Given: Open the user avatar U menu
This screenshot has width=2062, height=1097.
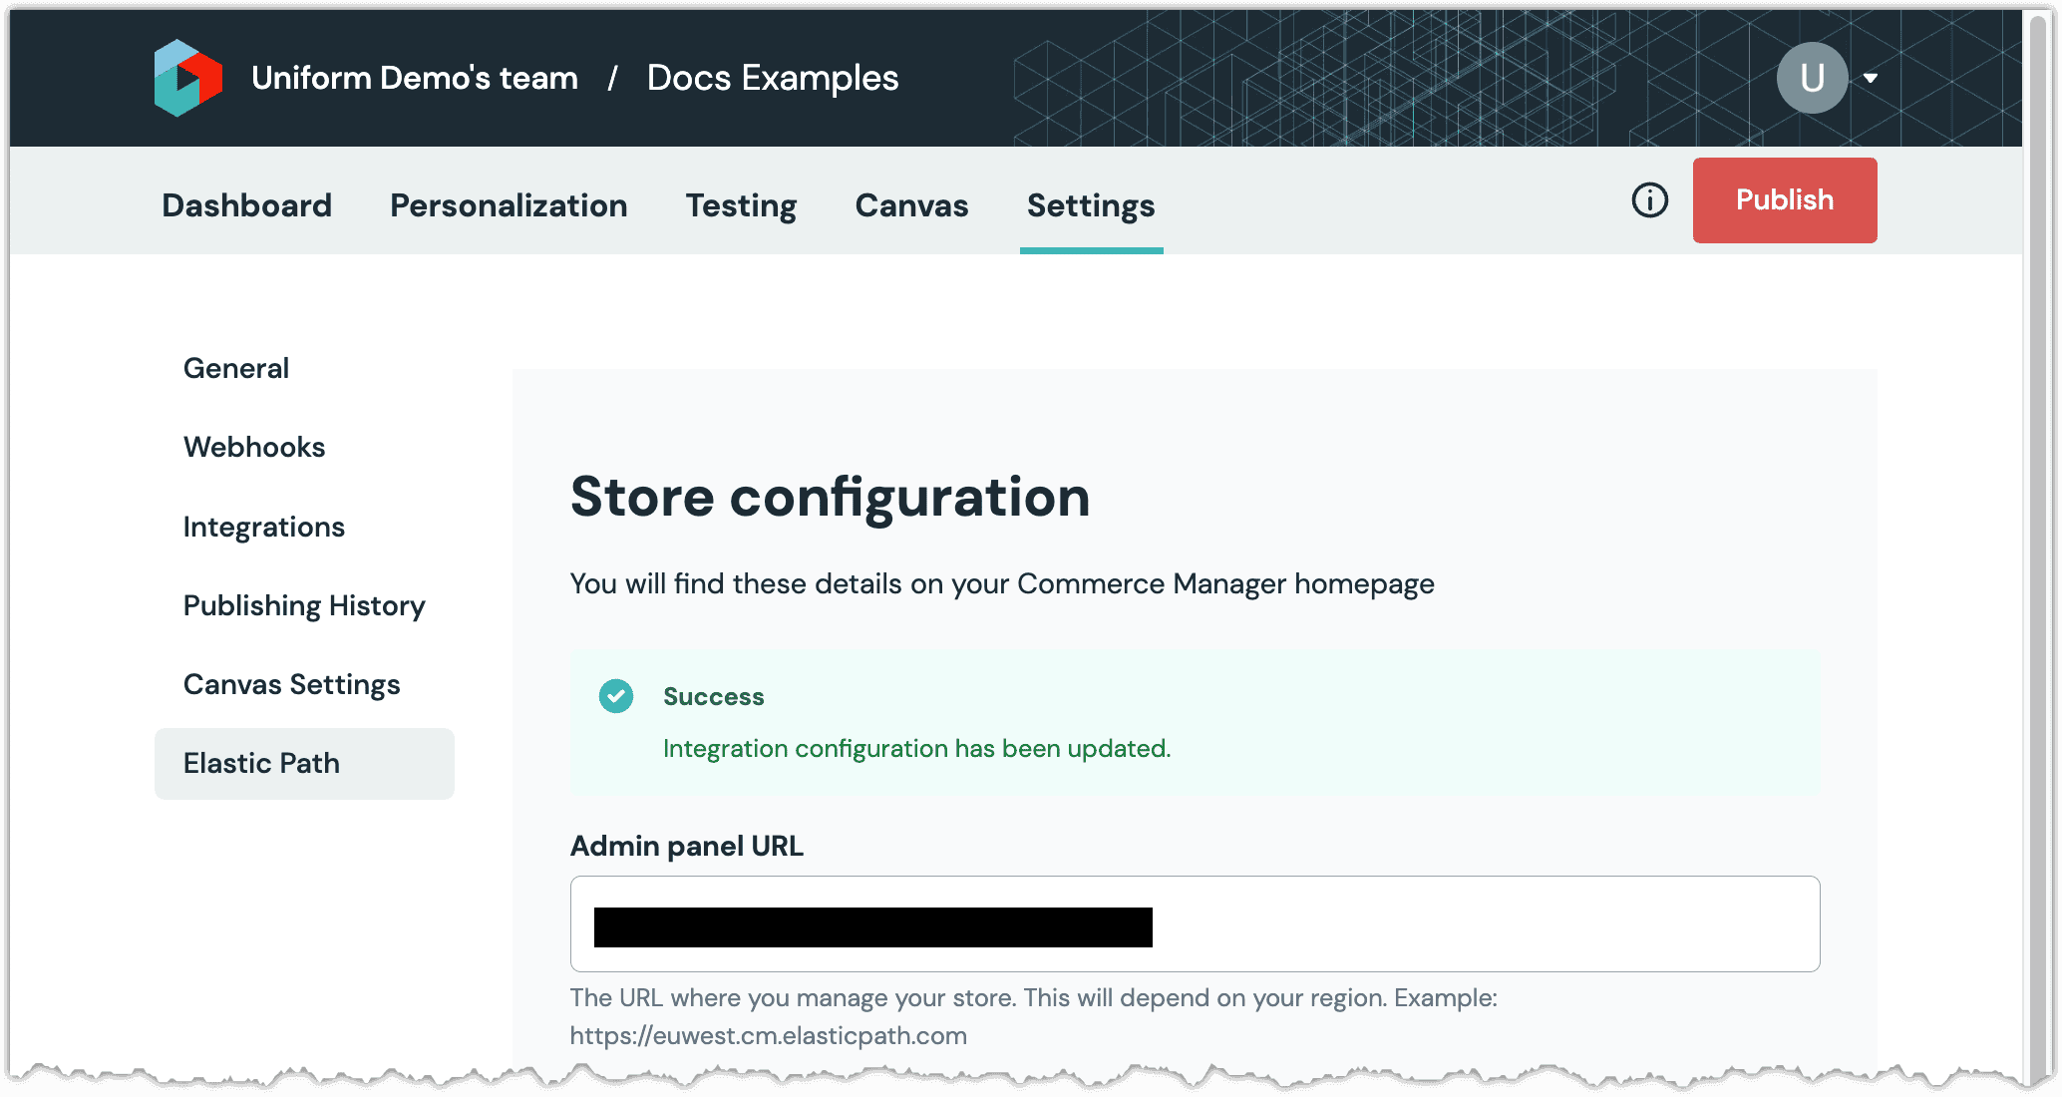Looking at the screenshot, I should [1812, 78].
